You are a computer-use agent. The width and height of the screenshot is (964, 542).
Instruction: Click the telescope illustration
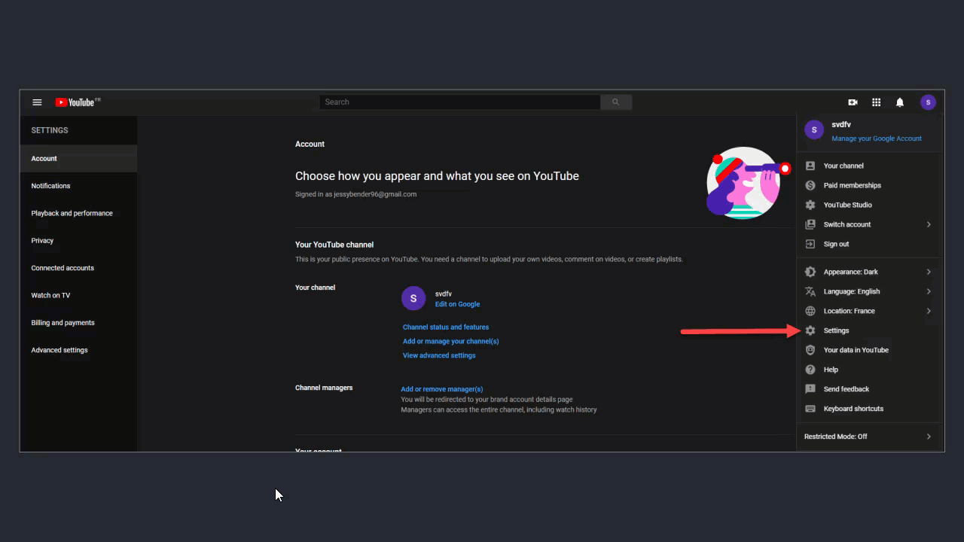point(748,183)
